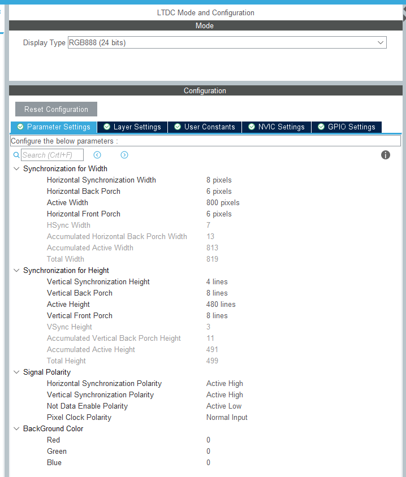Click the Reset Configuration button

[57, 109]
